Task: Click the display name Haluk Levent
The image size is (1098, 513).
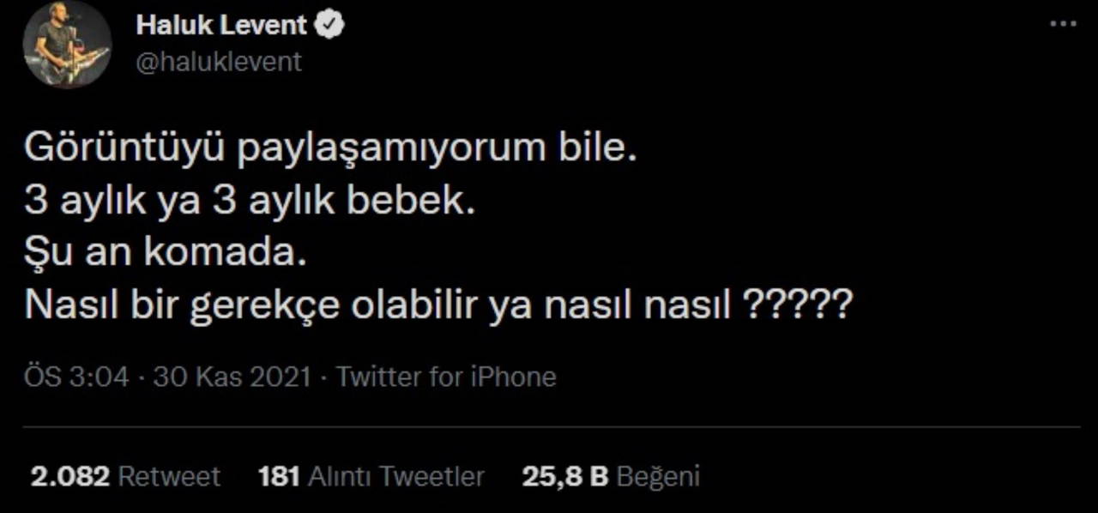Action: (x=220, y=26)
